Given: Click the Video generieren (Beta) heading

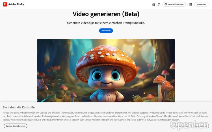Looking at the screenshot, I should click(x=106, y=14).
